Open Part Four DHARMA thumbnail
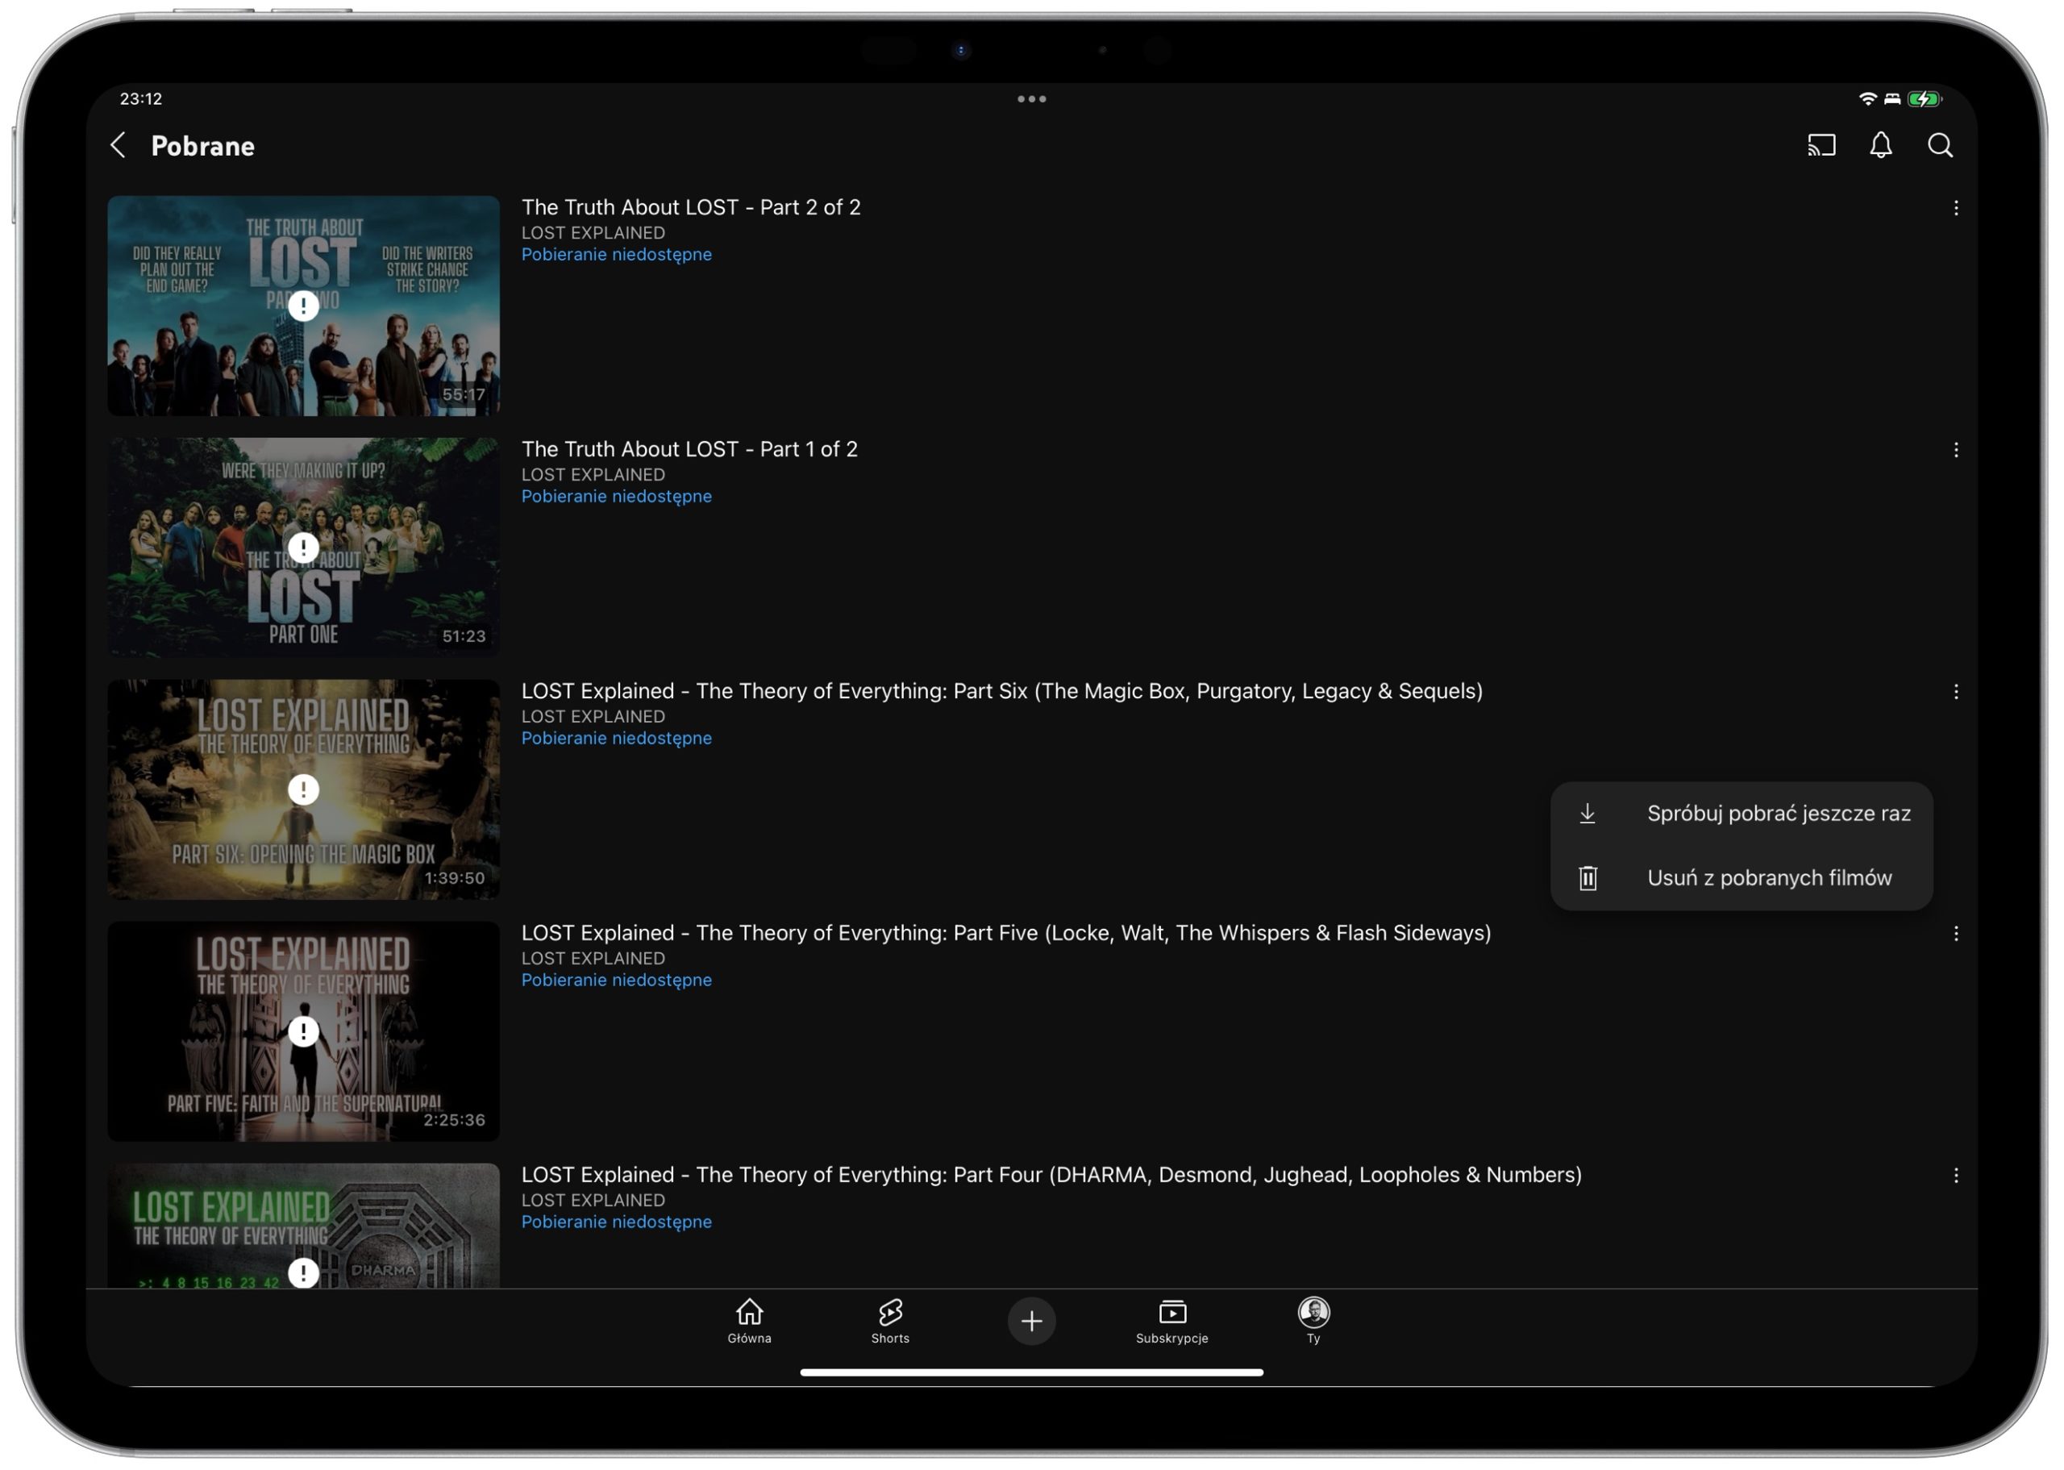This screenshot has height=1470, width=2064. pyautogui.click(x=303, y=1226)
